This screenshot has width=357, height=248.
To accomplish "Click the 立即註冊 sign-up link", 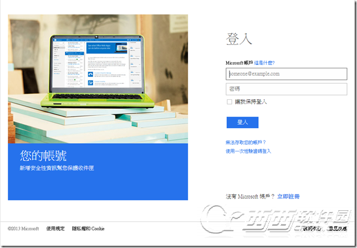I will click(288, 196).
